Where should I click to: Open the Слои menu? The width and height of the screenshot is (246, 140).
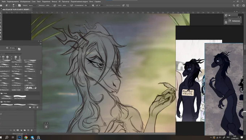[x=34, y=1]
